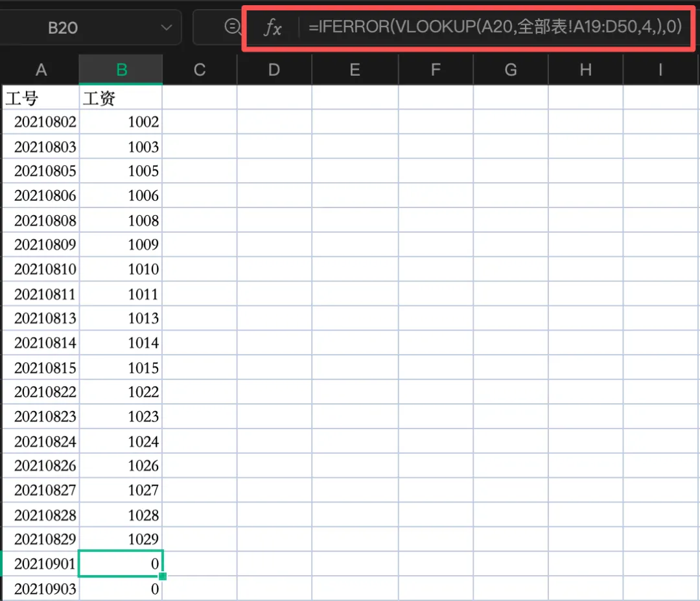Click the fill handle of cell B20

pyautogui.click(x=163, y=576)
